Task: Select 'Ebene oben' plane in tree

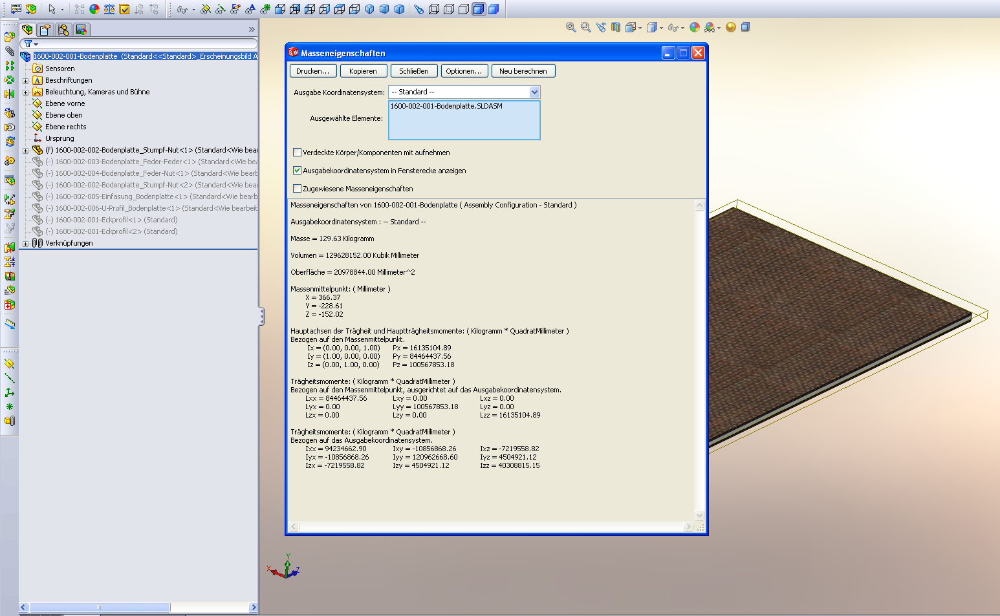Action: tap(63, 115)
